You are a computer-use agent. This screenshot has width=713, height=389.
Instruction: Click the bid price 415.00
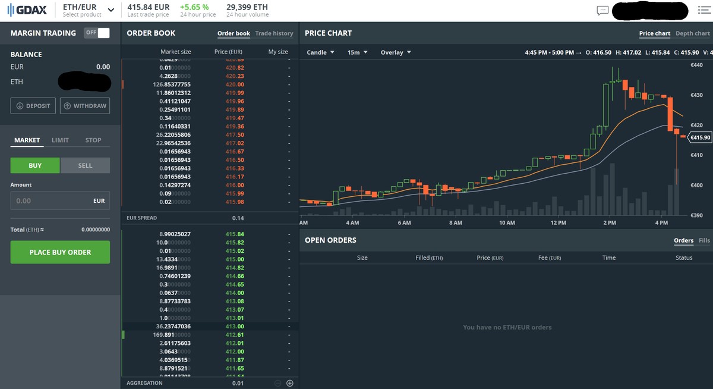coord(235,259)
